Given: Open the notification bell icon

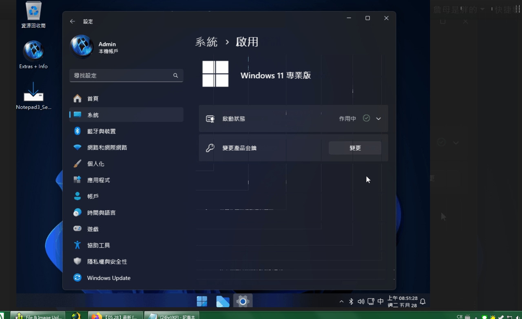Looking at the screenshot, I should point(423,301).
